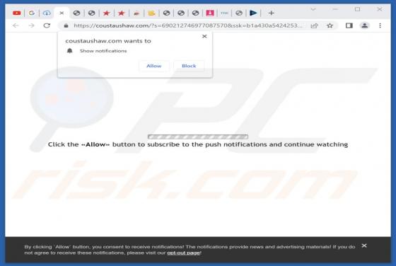396x266 pixels.
Task: Open the red swoosh icon tab
Action: point(136,13)
